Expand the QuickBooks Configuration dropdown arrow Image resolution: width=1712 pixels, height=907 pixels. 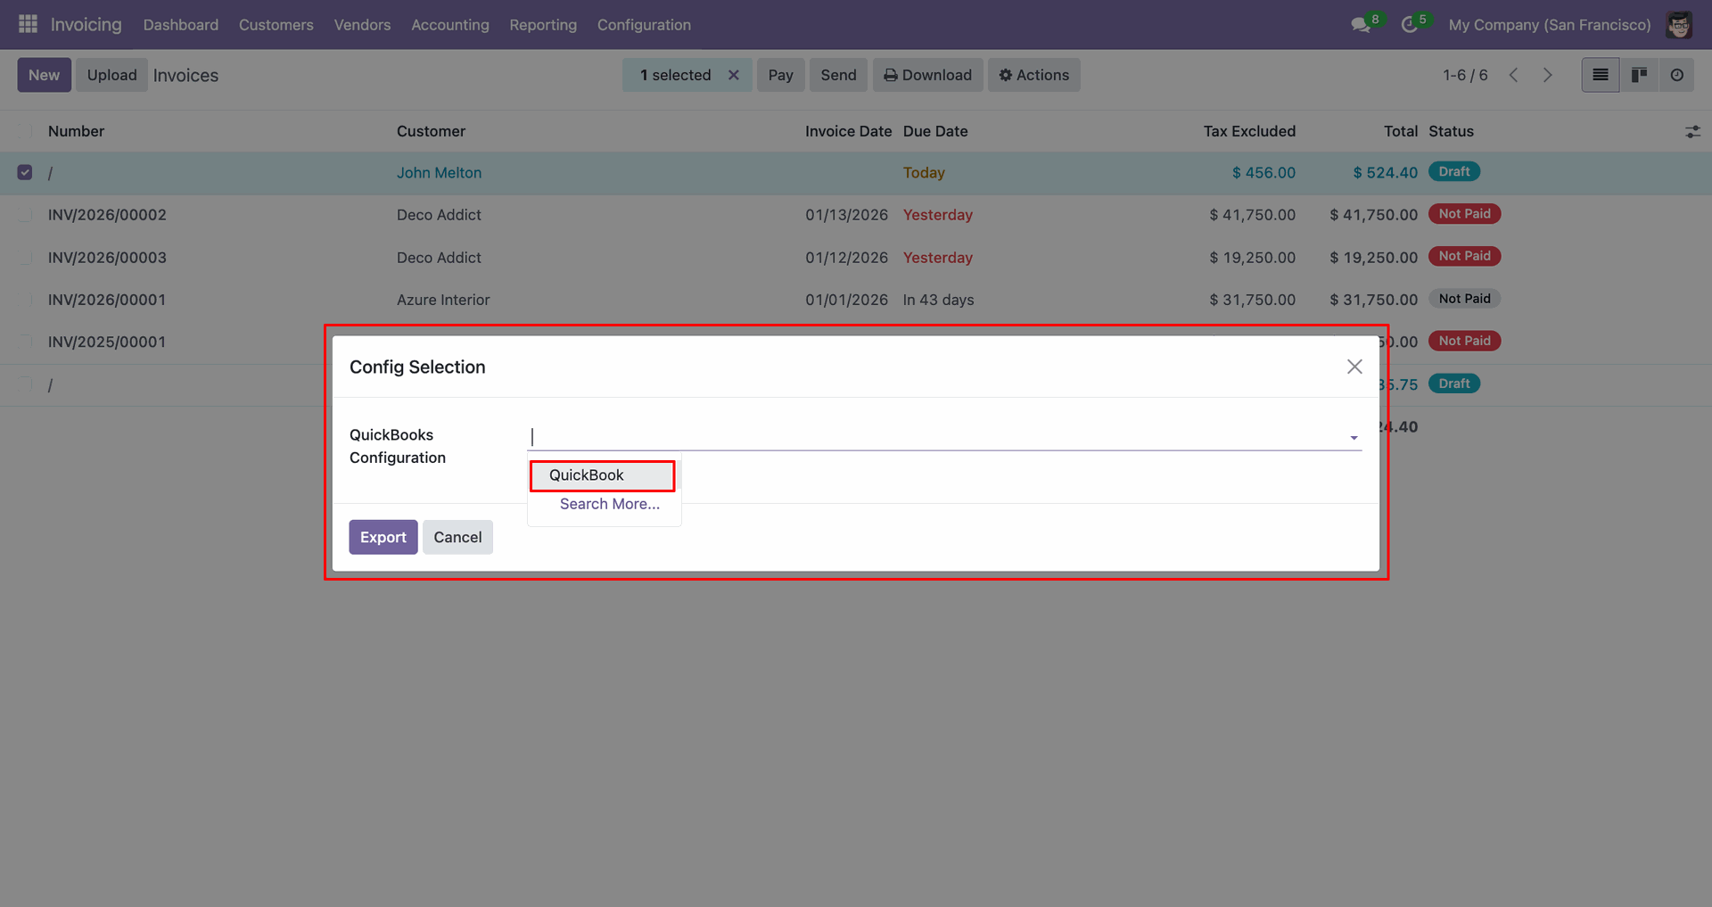coord(1354,437)
